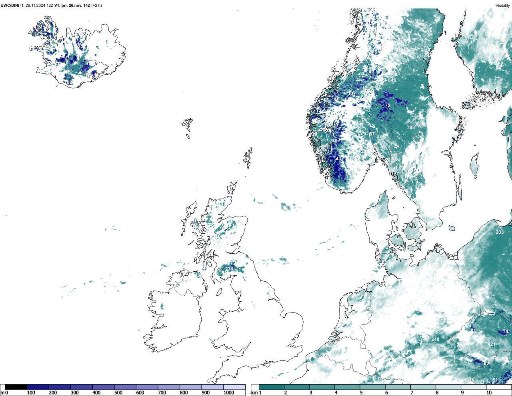512x396 pixels.
Task: Click the '845' visibility value over Sweden
Action: tap(392, 80)
